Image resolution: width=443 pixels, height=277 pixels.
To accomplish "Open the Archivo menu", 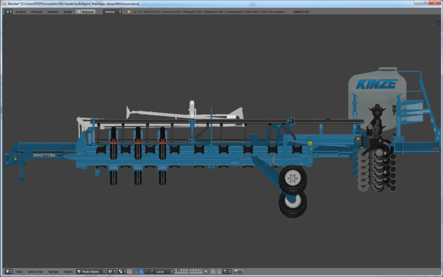I will coord(20,11).
